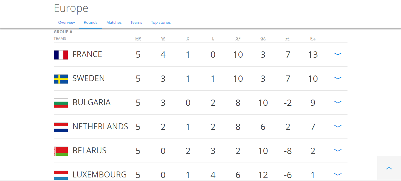Expand the Netherlands row chevron

338,126
